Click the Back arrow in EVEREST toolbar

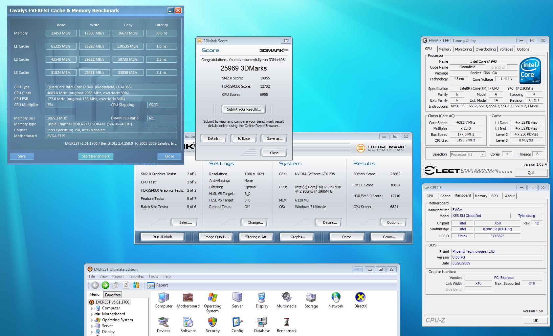click(x=95, y=285)
